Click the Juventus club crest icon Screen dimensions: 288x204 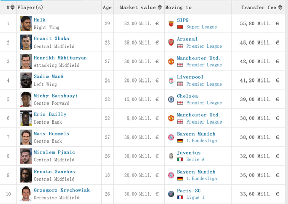click(x=171, y=156)
